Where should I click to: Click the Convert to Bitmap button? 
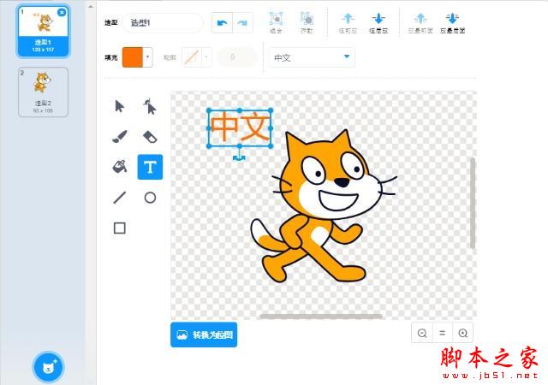click(204, 335)
